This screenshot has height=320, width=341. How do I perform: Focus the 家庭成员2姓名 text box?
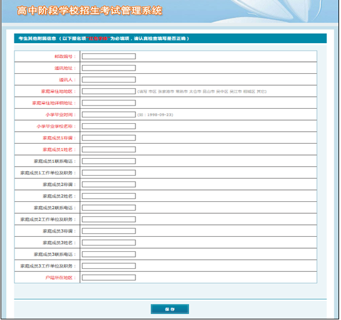tap(109, 196)
